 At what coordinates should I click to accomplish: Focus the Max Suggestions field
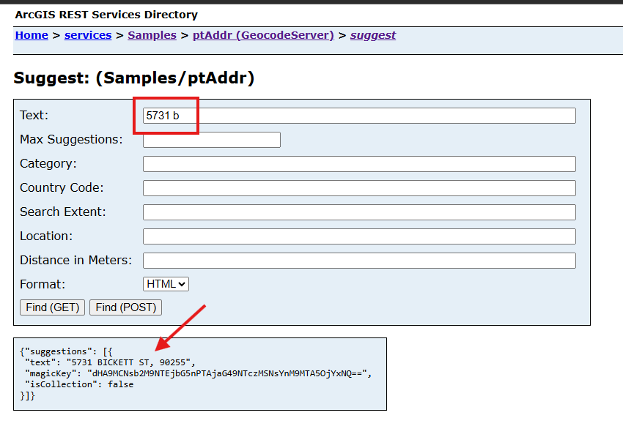(211, 140)
